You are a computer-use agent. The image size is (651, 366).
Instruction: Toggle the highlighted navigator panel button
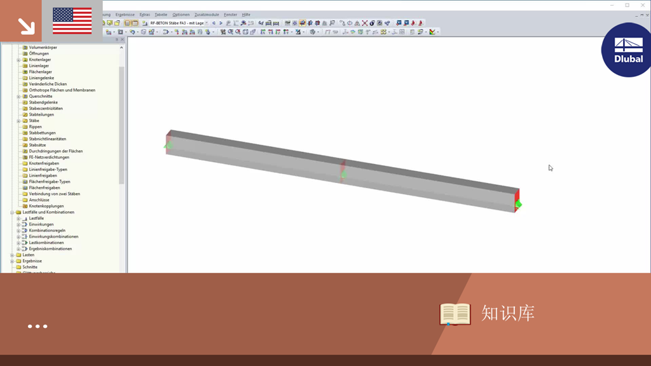127,24
